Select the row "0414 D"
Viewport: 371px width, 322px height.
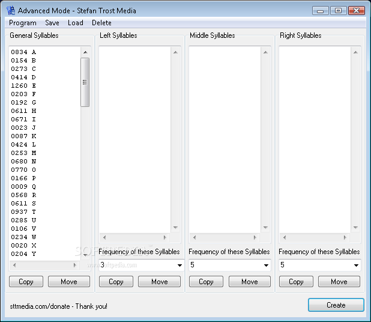(23, 77)
